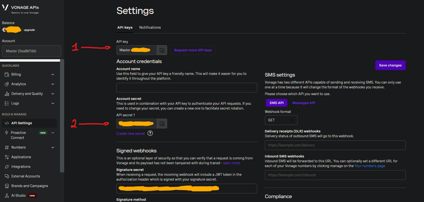Open Applications from the sidebar
Viewport: 424px width, 202px height.
coord(21,157)
